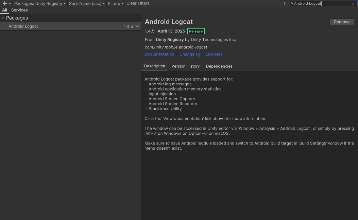Open the Sort: Name (asc) dropdown
Image resolution: width=358 pixels, height=220 pixels.
tap(87, 3)
